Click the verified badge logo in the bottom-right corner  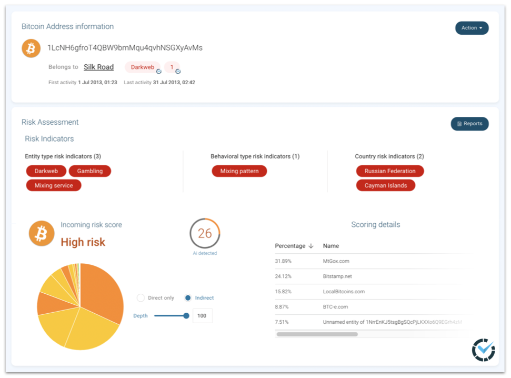click(x=483, y=350)
